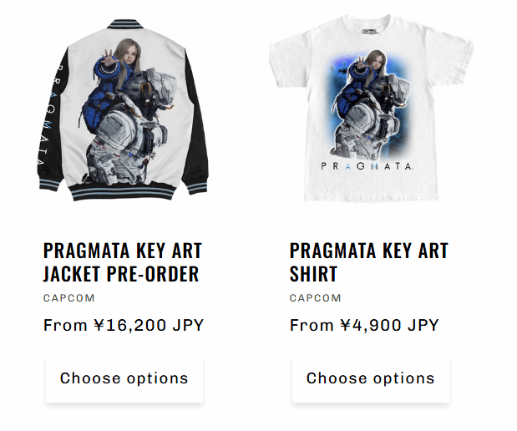517x431 pixels.
Task: Click the astronaut figure on the jacket back
Action: [x=130, y=127]
